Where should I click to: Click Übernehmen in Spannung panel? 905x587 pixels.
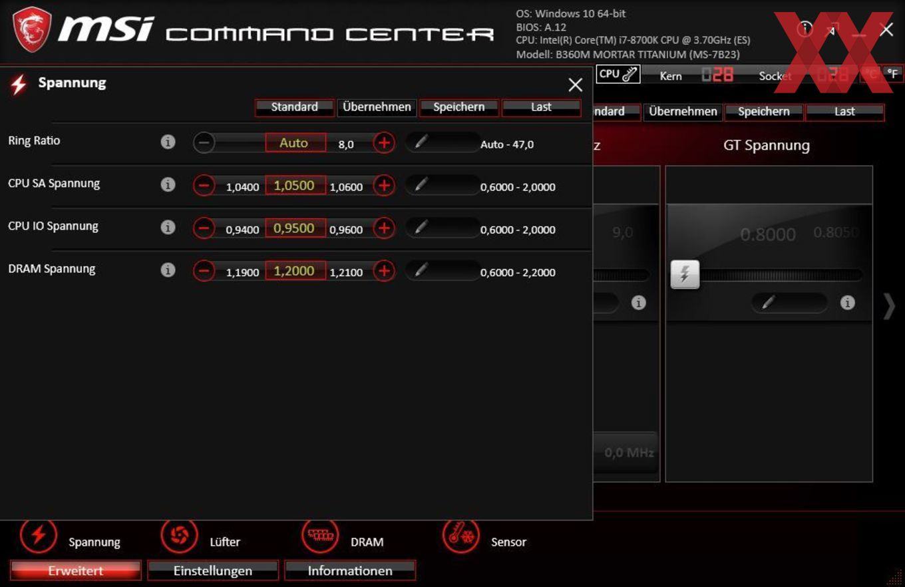pyautogui.click(x=377, y=107)
